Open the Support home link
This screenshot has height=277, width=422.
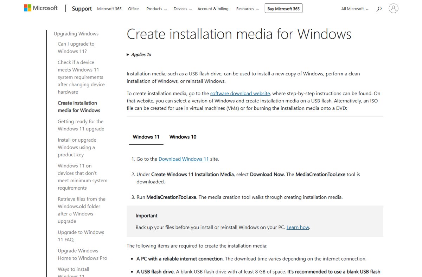82,9
